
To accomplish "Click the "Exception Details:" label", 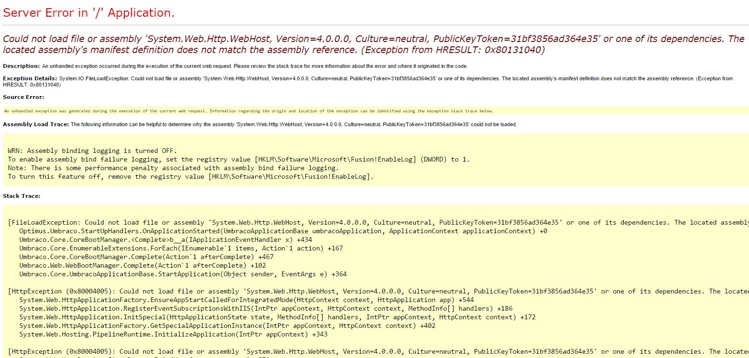I will 30,78.
